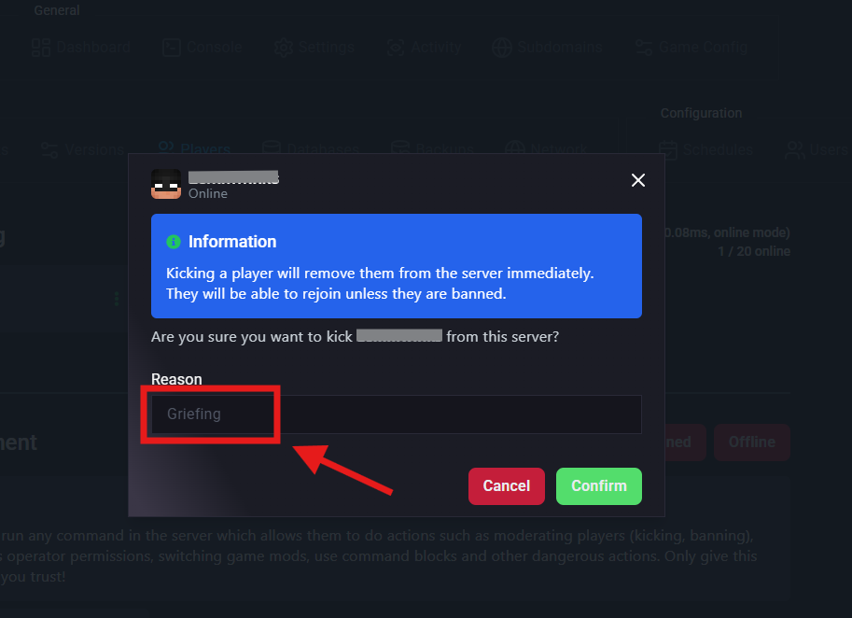The image size is (852, 618).
Task: Cancel the kick action
Action: point(507,486)
